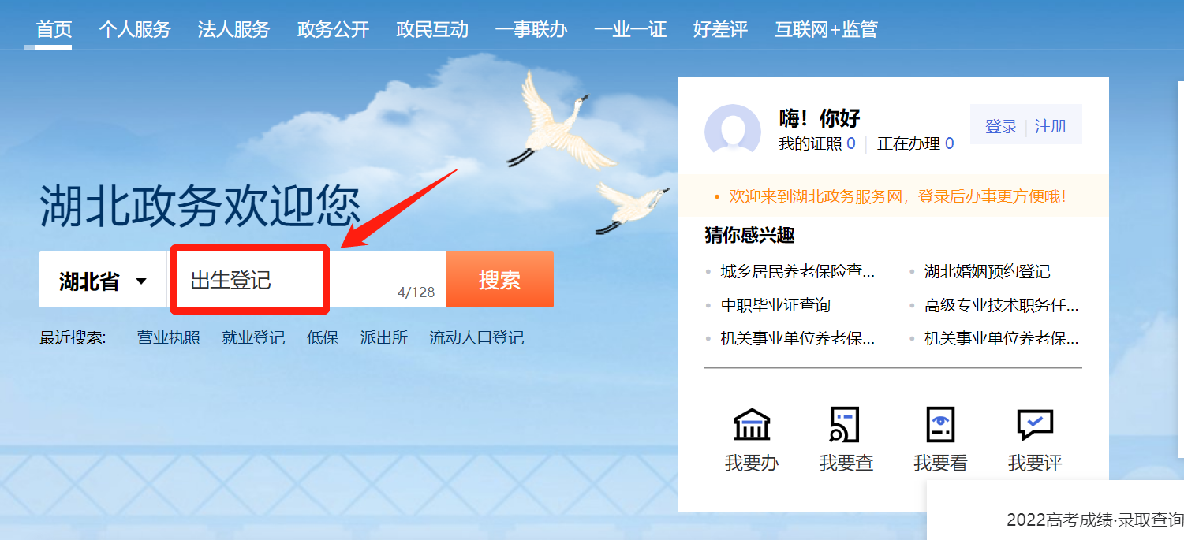
Task: Click the orange 搜索 button
Action: (500, 280)
